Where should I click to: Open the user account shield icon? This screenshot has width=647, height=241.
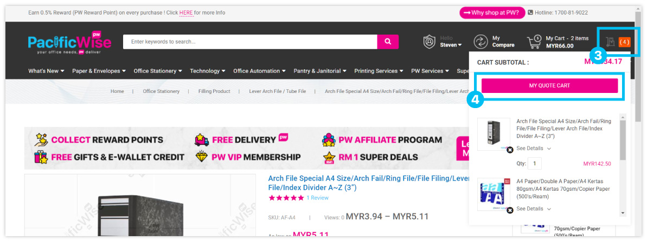pos(430,42)
